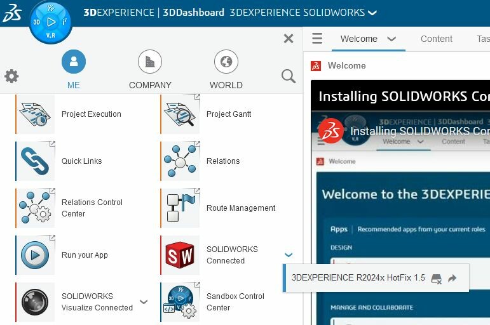Click the Relations label
Screen dimensions: 490x325
click(x=223, y=161)
